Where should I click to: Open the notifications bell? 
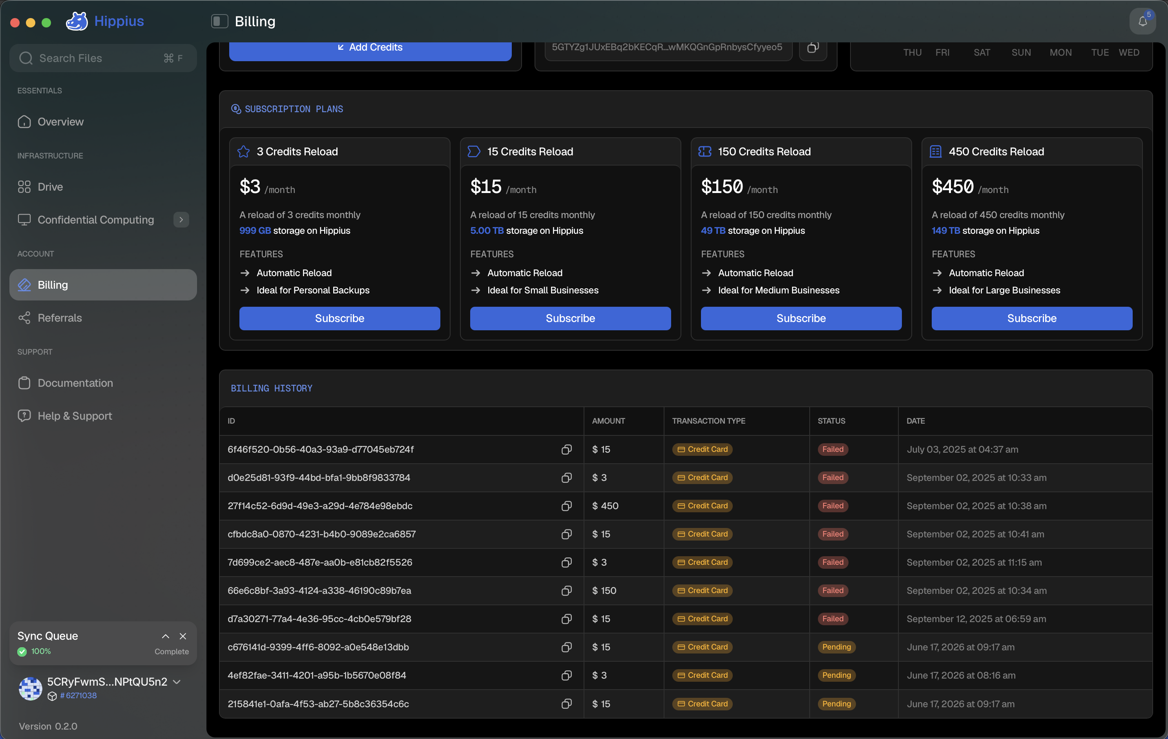pos(1142,21)
